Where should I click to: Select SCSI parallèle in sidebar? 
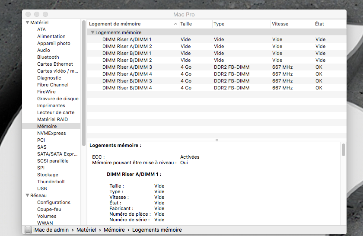click(53, 161)
